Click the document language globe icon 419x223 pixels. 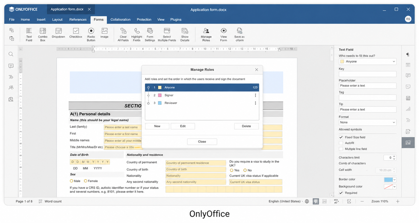pyautogui.click(x=307, y=201)
